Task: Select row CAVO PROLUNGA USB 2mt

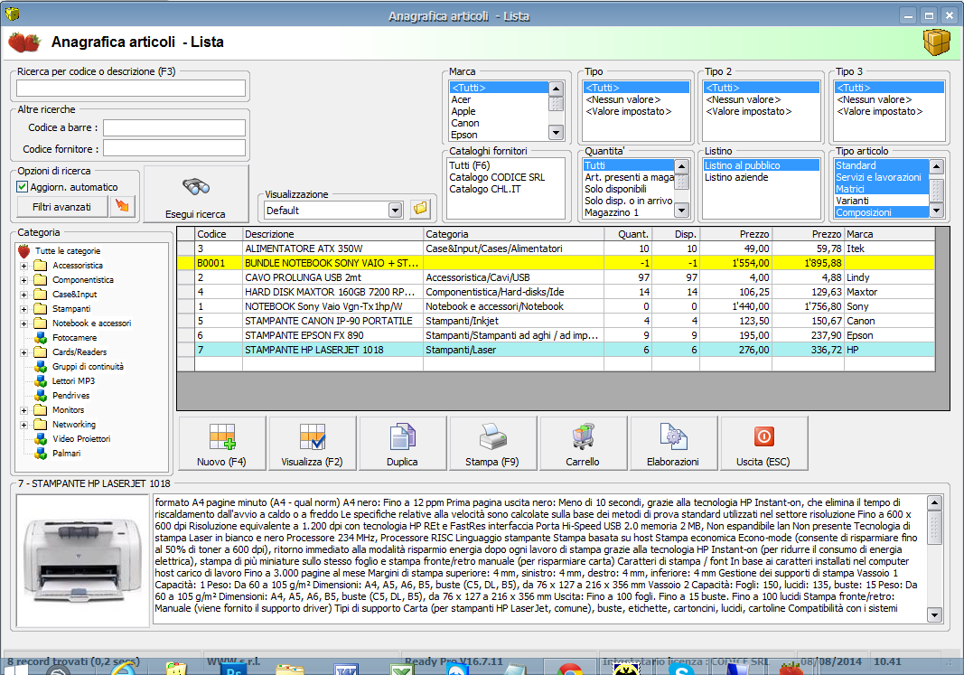Action: point(556,277)
